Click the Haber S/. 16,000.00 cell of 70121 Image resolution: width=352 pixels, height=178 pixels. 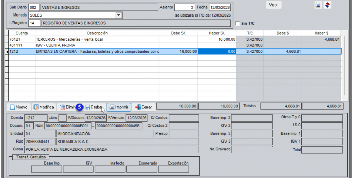coord(217,39)
